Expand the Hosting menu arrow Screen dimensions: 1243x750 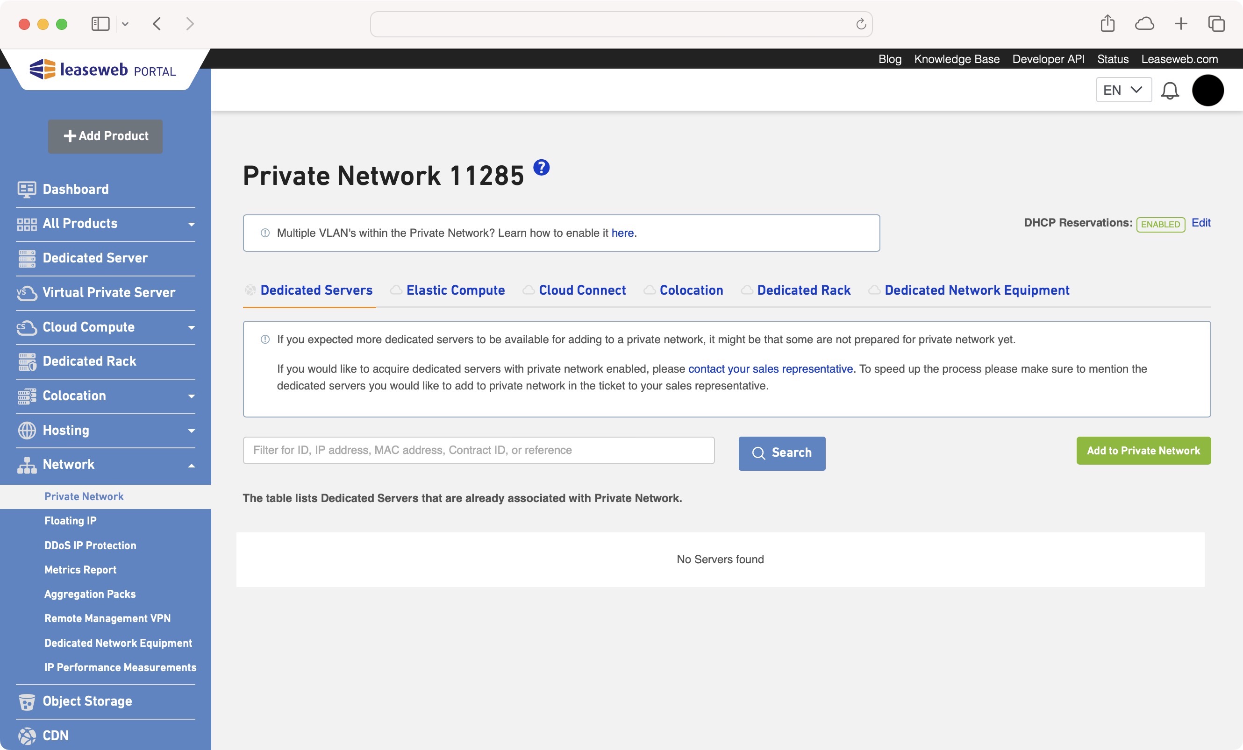(x=191, y=431)
